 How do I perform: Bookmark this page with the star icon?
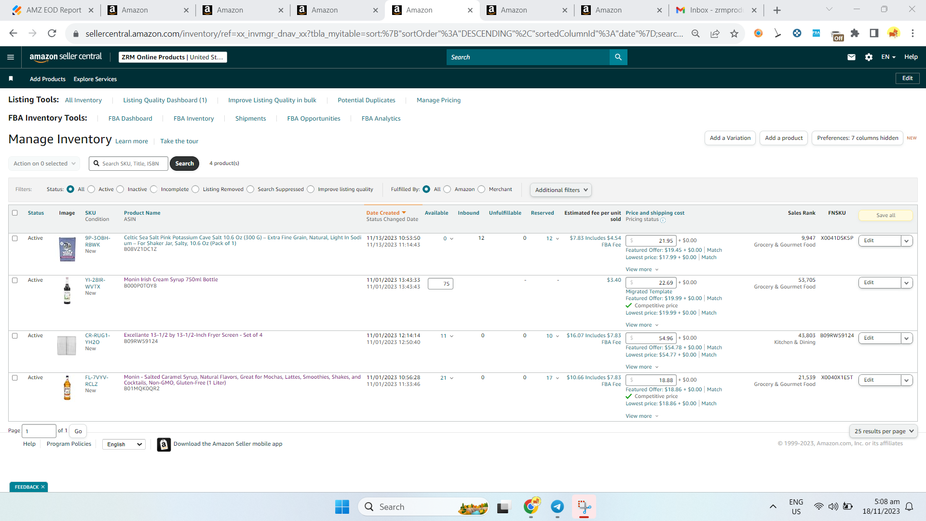pyautogui.click(x=734, y=33)
